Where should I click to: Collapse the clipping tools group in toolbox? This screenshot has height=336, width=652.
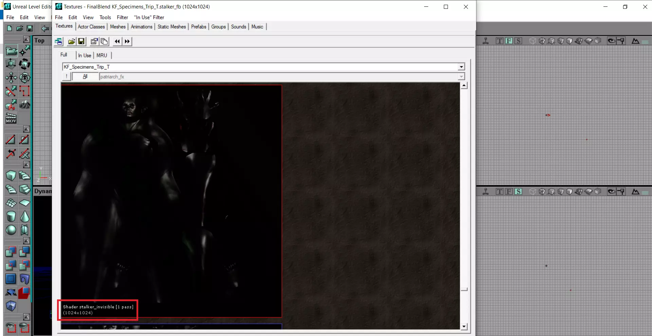(26, 129)
